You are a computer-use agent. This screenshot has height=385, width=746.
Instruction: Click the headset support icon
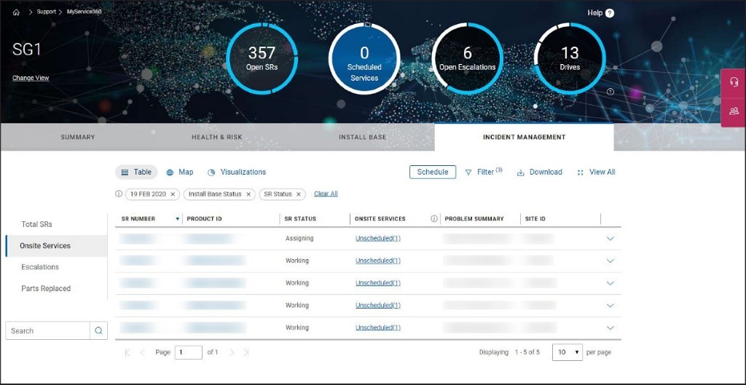click(734, 82)
